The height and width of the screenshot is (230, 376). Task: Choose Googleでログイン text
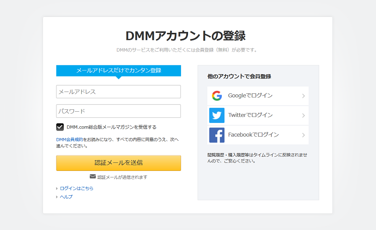(250, 96)
